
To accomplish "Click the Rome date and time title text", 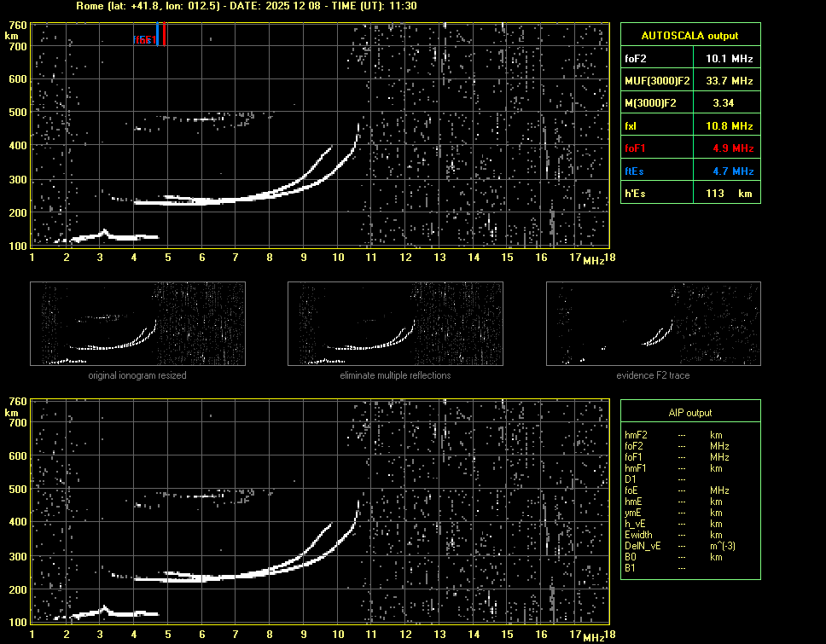I will (x=246, y=6).
